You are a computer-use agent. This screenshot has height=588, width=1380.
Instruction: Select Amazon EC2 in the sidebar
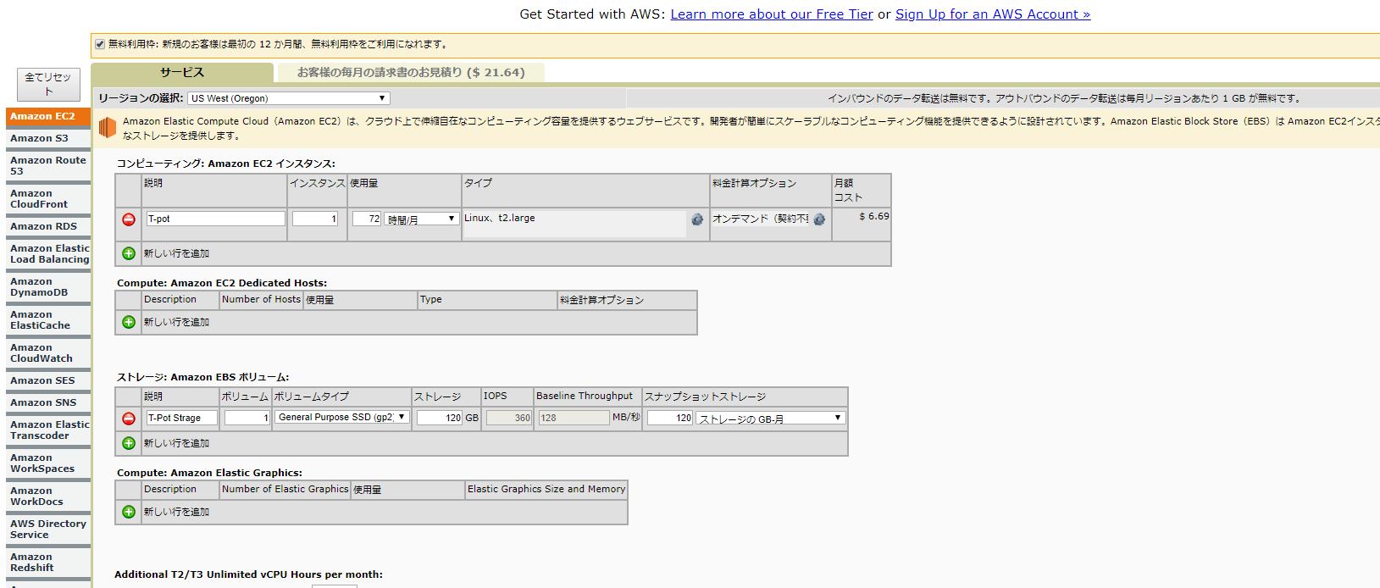[48, 117]
